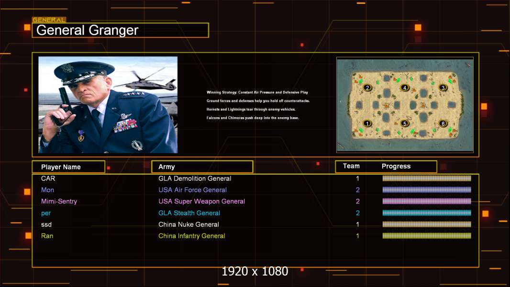Screen dimensions: 510x287
Task: Click Mimi-Sentry's pink progress bar
Action: point(427,201)
